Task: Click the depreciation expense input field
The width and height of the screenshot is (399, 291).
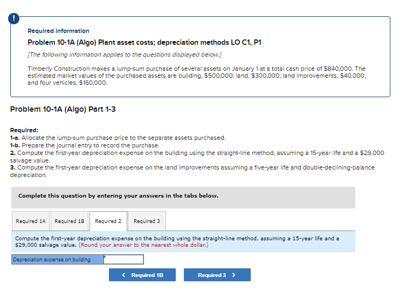Action: (x=123, y=259)
